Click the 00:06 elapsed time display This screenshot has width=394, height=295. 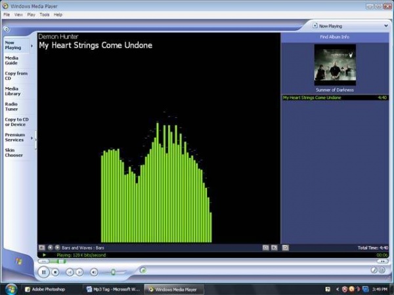pyautogui.click(x=382, y=255)
